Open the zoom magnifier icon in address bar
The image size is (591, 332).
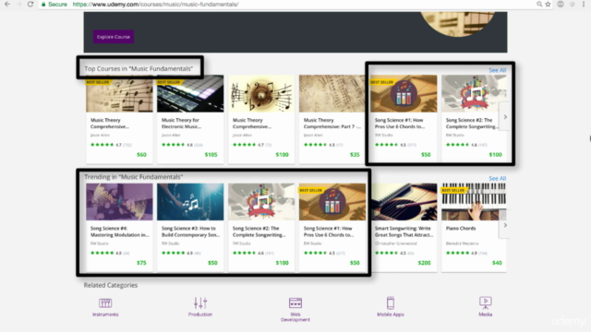pyautogui.click(x=539, y=4)
